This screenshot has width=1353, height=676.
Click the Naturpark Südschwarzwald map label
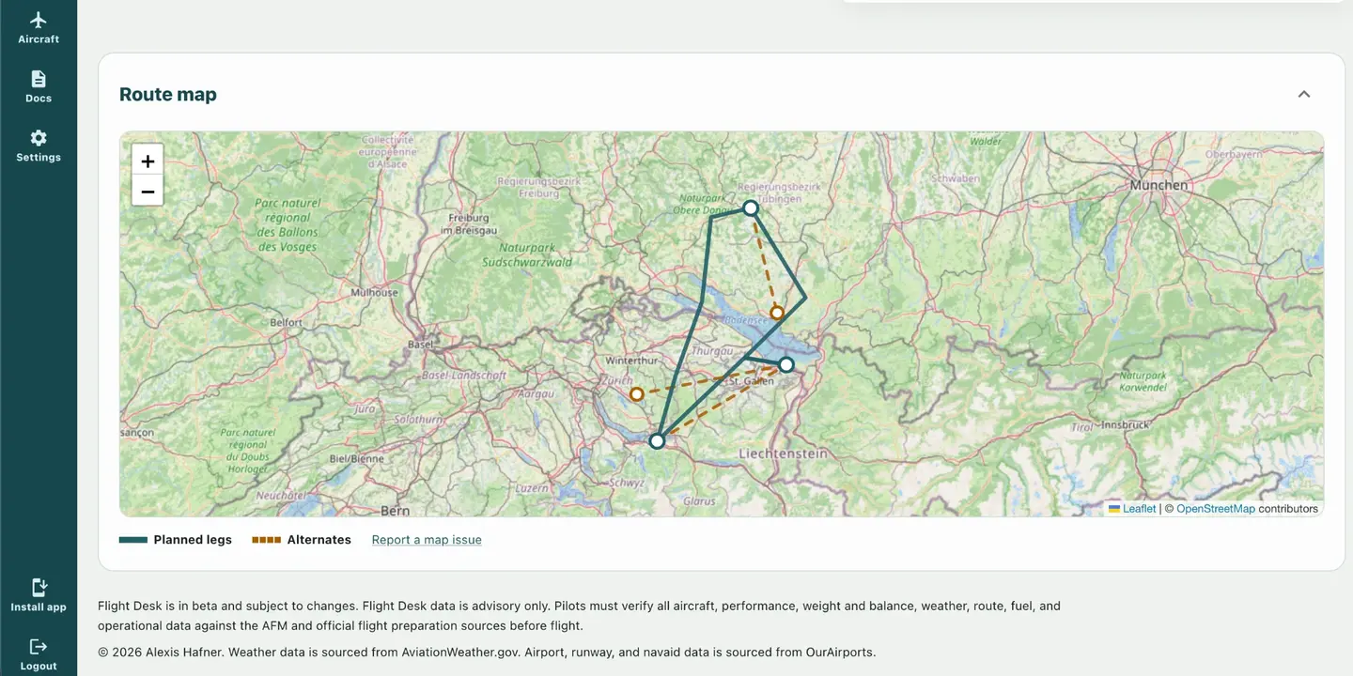[527, 255]
